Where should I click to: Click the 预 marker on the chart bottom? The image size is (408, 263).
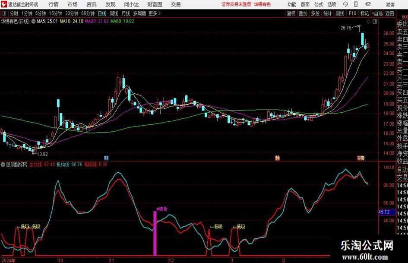click(x=277, y=158)
